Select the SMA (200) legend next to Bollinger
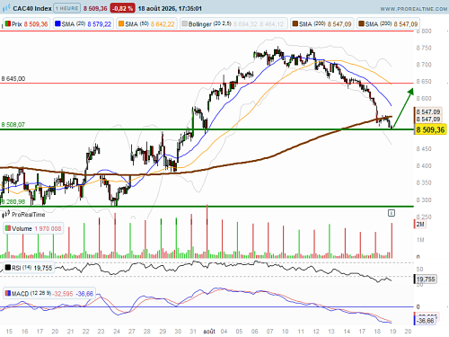This screenshot has height=337, width=449. 322,24
